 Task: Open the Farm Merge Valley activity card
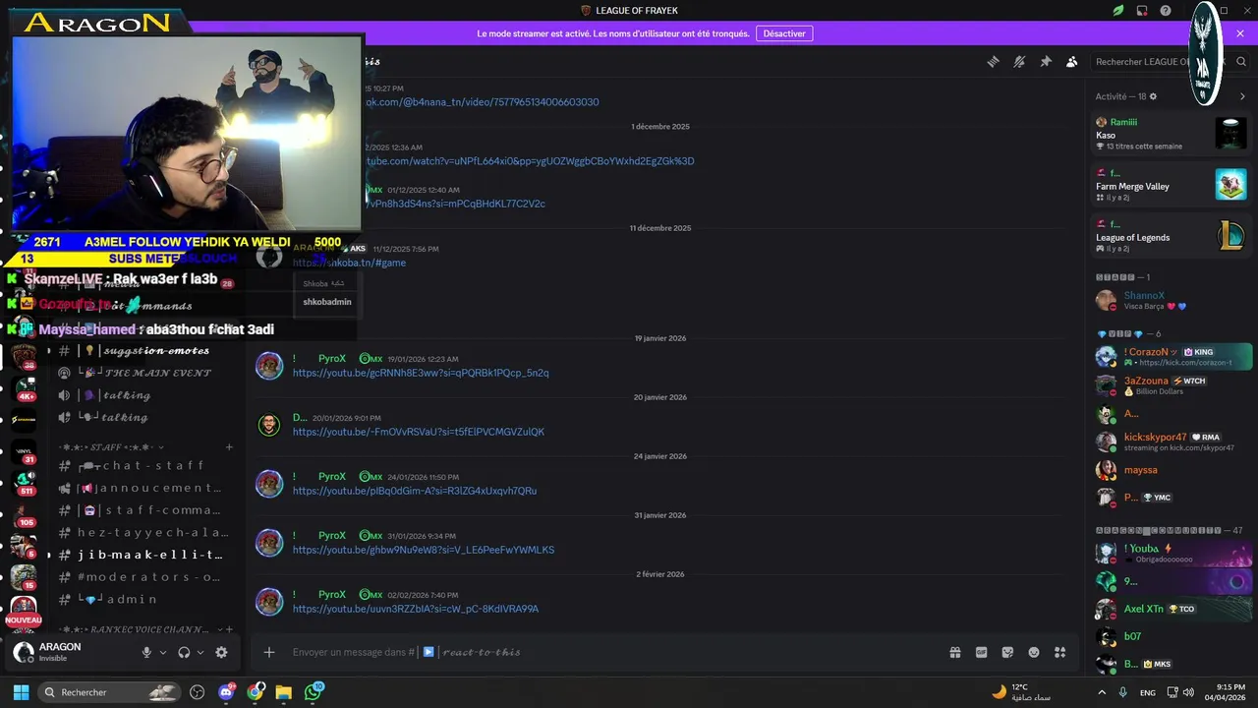pyautogui.click(x=1171, y=185)
